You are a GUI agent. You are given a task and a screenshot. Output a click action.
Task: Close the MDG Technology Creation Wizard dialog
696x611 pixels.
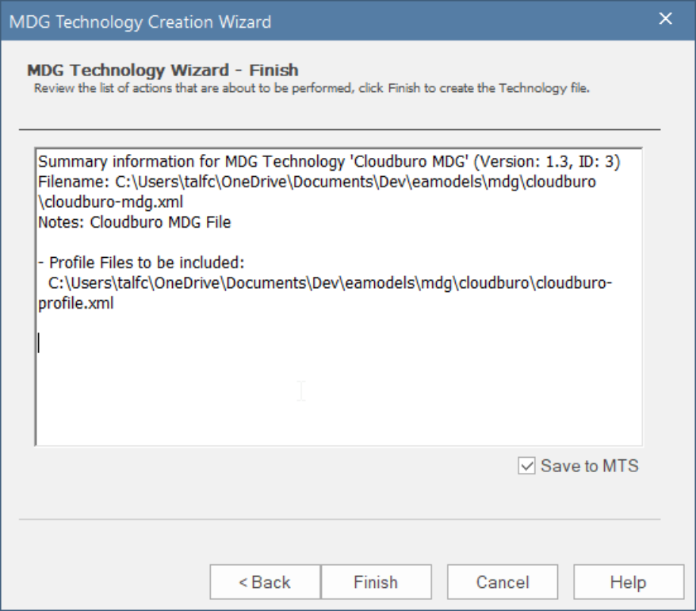pos(665,20)
